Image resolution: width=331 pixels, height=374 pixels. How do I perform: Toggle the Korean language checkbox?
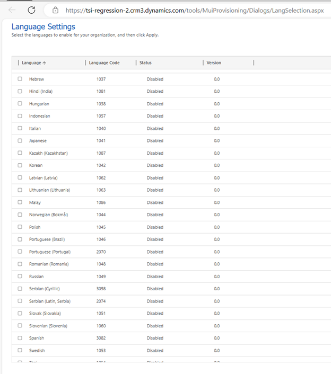click(20, 165)
